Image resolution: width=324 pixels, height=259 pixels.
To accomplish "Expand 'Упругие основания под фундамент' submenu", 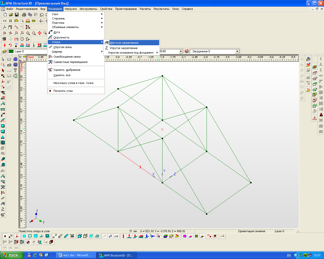I will pyautogui.click(x=132, y=53).
